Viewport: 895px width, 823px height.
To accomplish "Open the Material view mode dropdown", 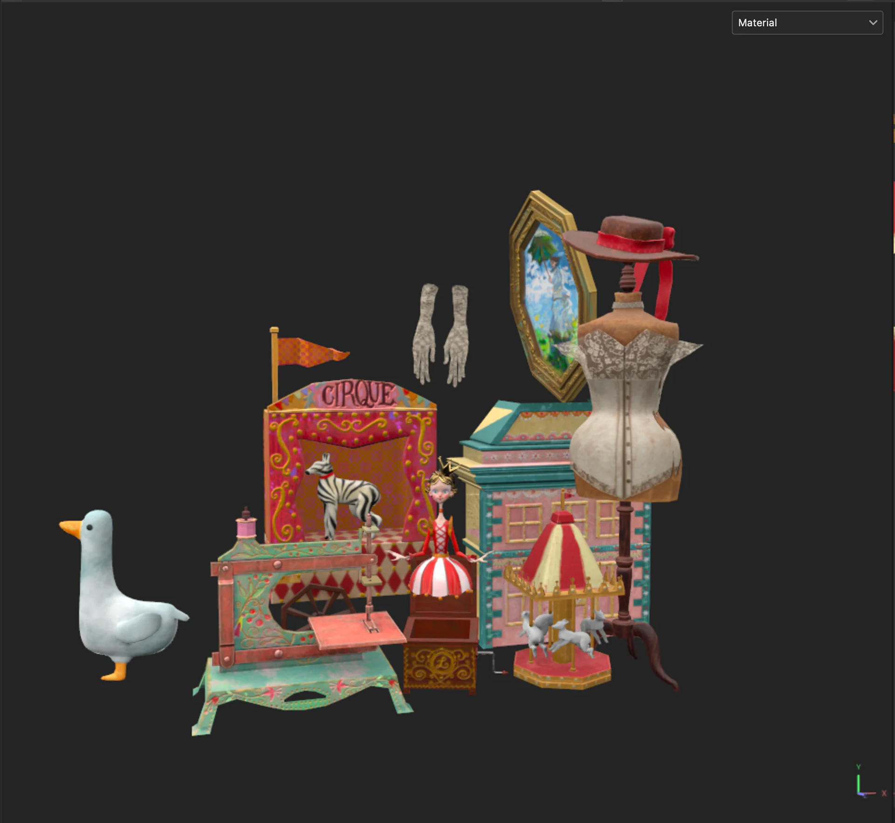I will point(806,23).
